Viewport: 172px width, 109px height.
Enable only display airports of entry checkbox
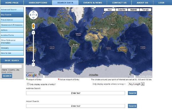point(28,84)
